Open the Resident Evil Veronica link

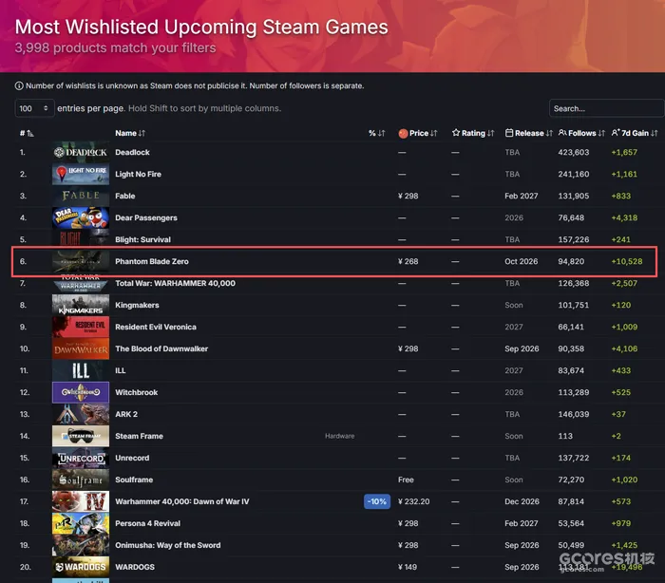(156, 327)
